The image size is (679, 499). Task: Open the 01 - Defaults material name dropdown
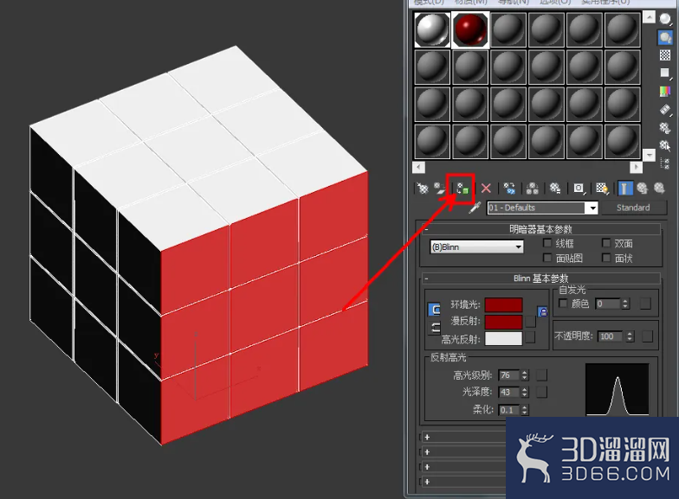point(592,208)
